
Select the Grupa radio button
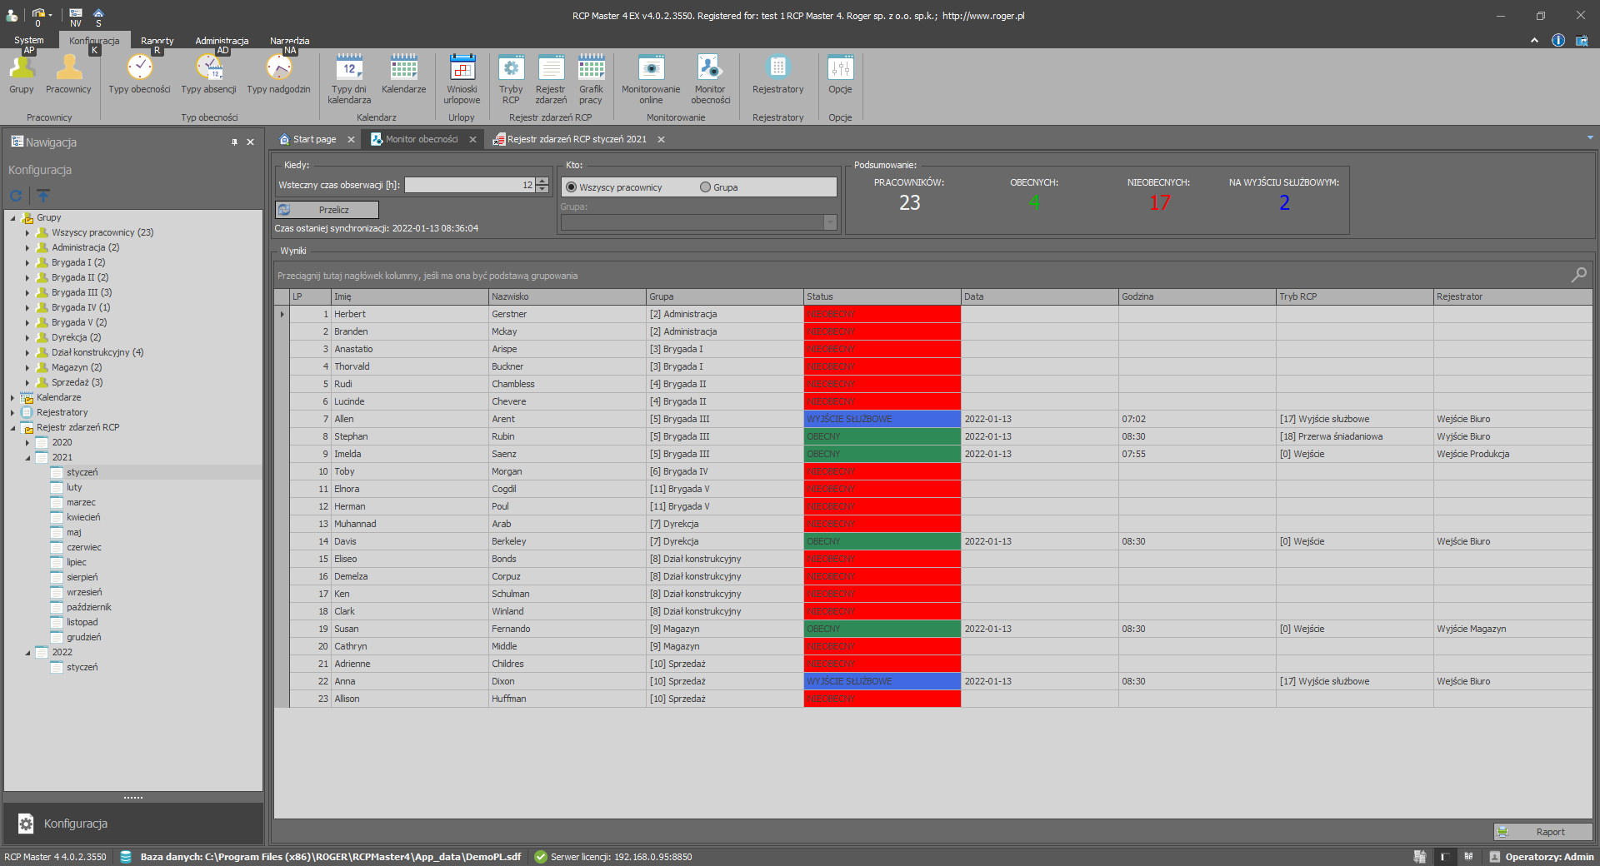click(706, 187)
